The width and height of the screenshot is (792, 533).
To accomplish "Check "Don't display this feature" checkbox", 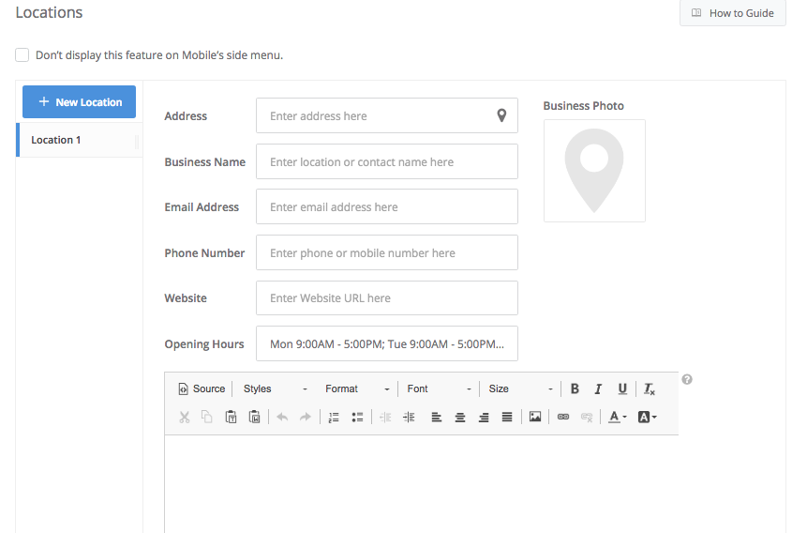I will coord(22,55).
